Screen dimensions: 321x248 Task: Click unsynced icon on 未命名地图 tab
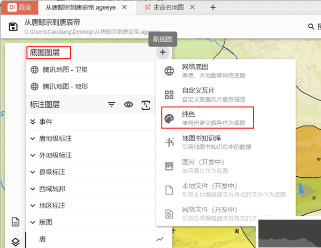[x=148, y=7]
